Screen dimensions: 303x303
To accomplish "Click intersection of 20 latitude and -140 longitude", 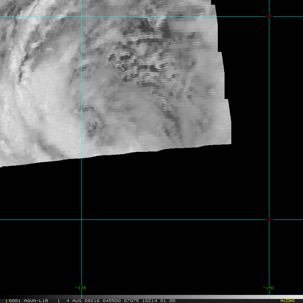I will point(269,220).
